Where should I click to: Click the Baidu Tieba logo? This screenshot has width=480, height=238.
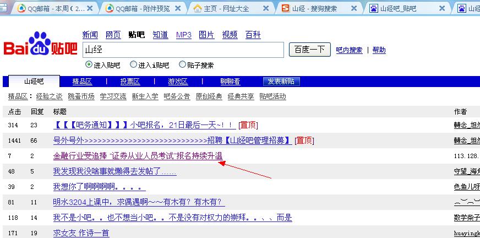(40, 45)
